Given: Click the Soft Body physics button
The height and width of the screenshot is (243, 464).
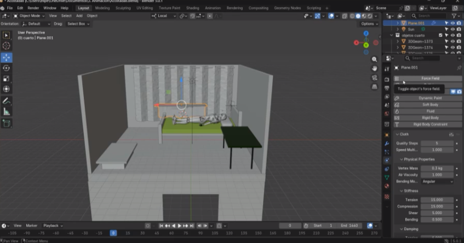Looking at the screenshot, I should pos(429,104).
